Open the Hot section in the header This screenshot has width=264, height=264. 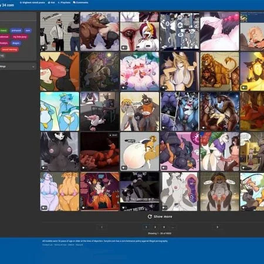pos(51,2)
